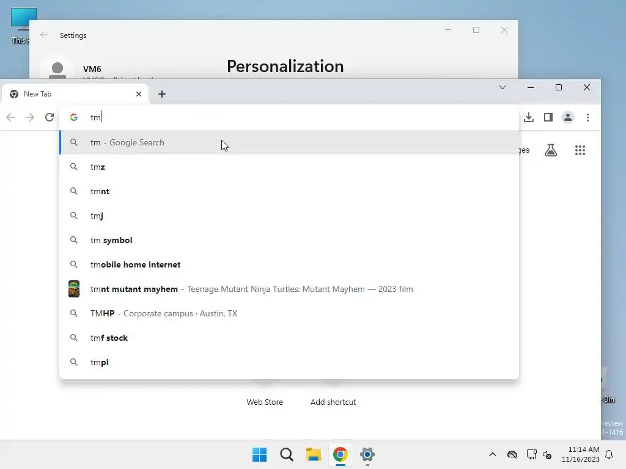
Task: Open the notifications bell icon
Action: point(609,454)
